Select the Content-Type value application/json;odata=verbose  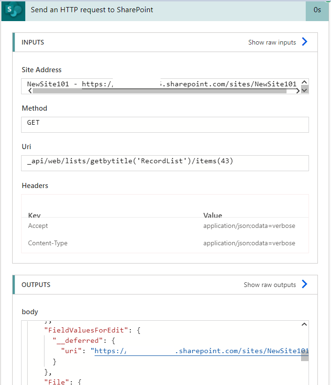tap(249, 243)
